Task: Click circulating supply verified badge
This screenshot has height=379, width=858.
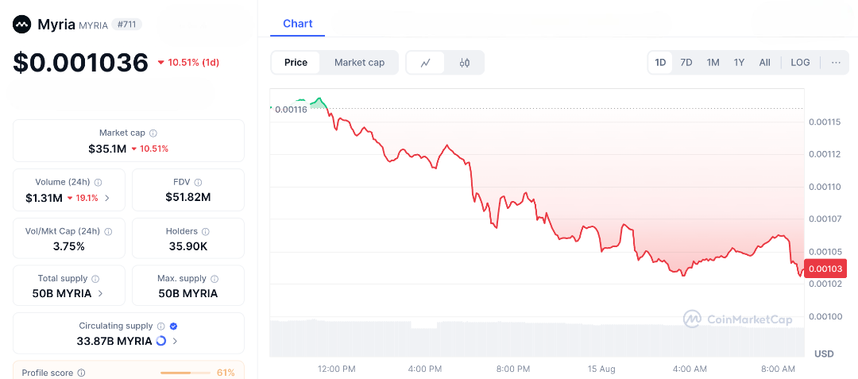Action: point(173,326)
